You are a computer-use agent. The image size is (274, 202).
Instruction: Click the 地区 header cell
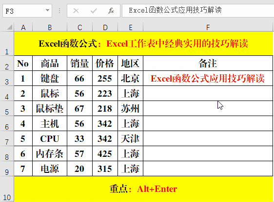(x=130, y=63)
